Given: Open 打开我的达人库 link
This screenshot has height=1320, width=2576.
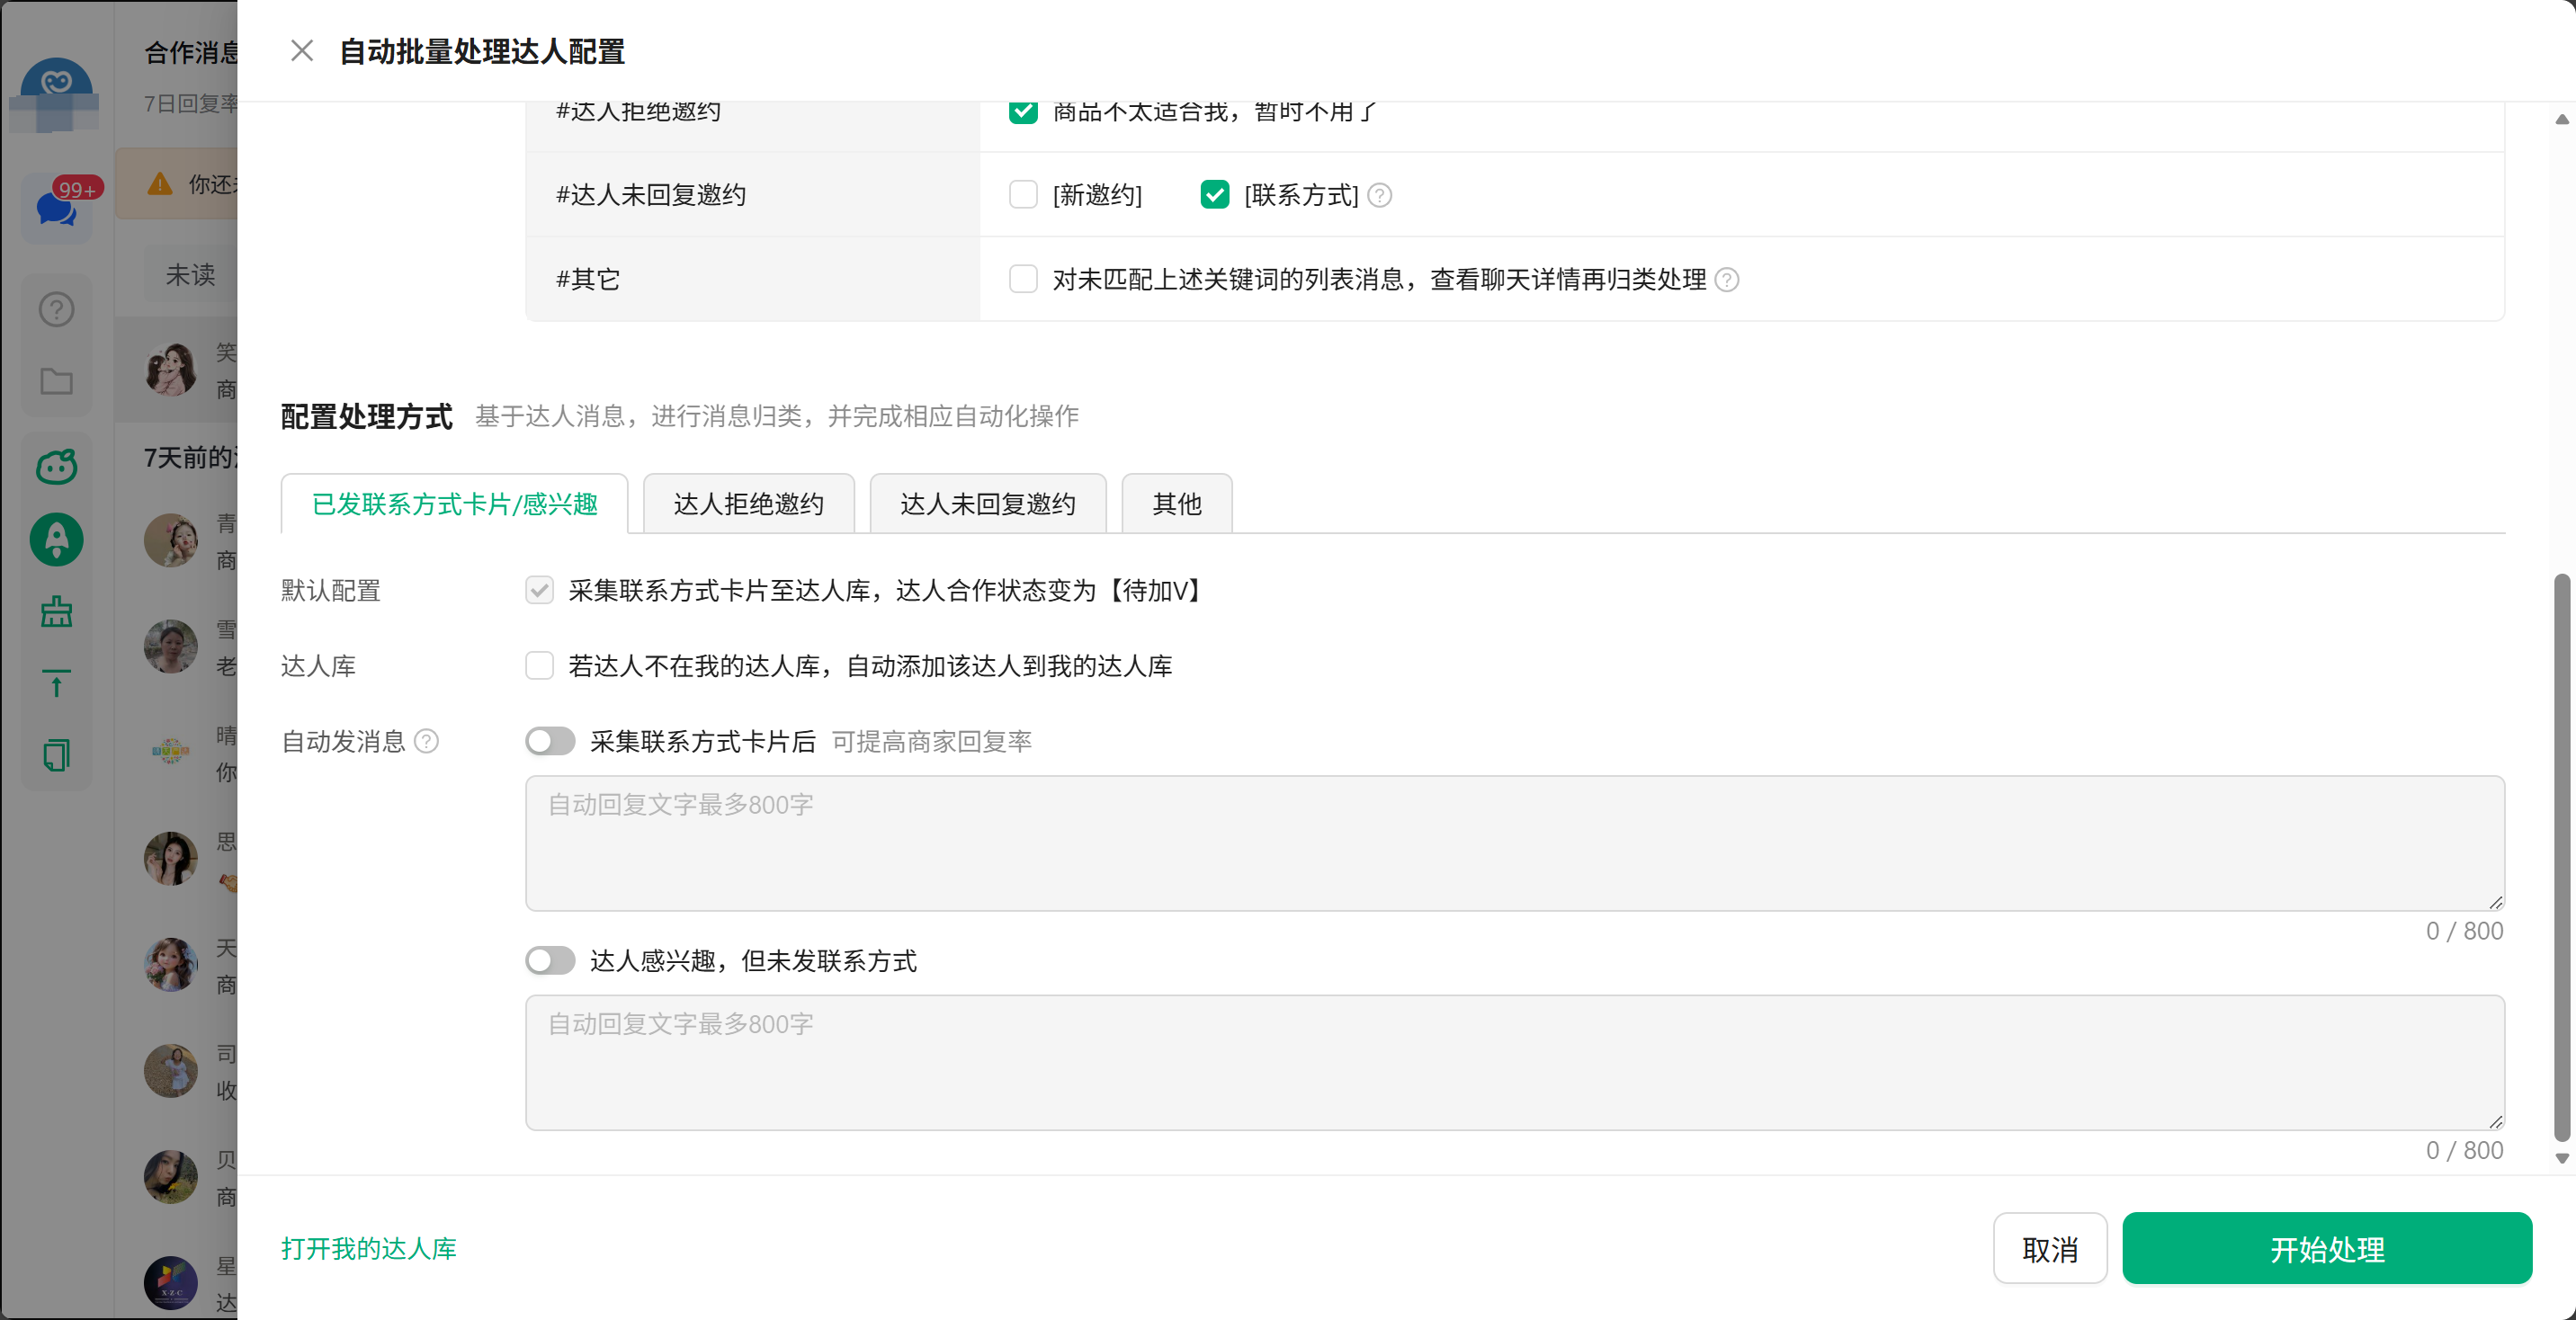Looking at the screenshot, I should pos(370,1249).
